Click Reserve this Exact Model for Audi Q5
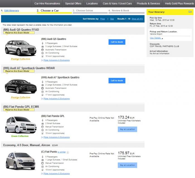 coord(19,33)
